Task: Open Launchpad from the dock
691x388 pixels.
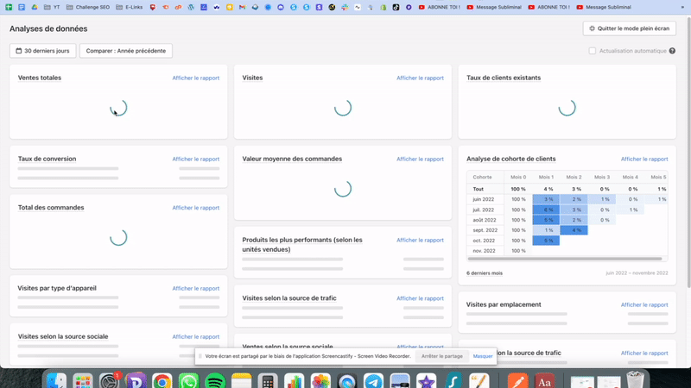Action: [x=83, y=381]
